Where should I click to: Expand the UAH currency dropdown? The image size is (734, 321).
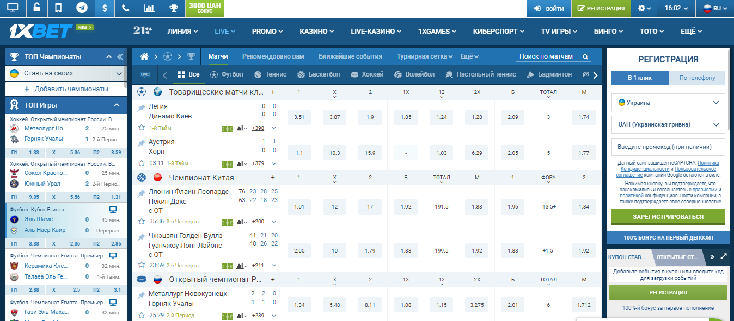668,124
